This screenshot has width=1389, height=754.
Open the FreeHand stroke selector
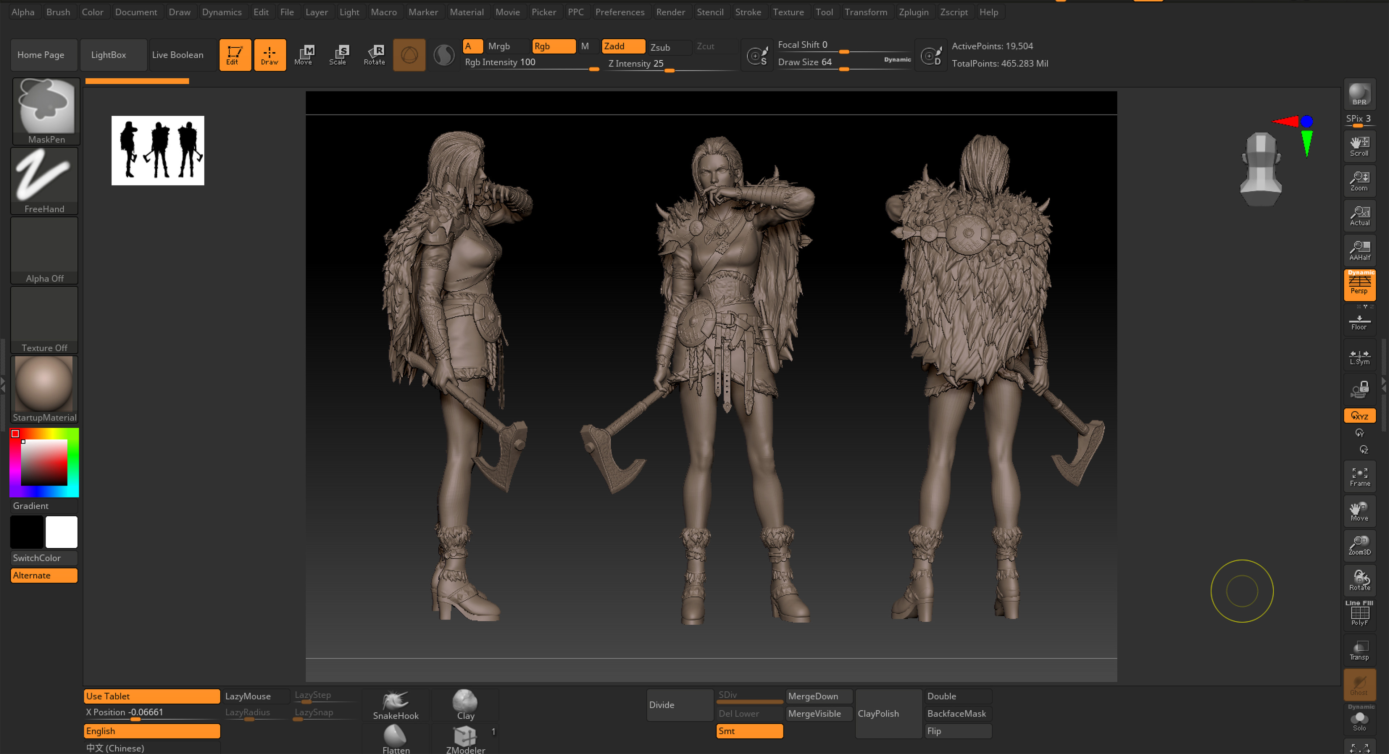(x=44, y=181)
